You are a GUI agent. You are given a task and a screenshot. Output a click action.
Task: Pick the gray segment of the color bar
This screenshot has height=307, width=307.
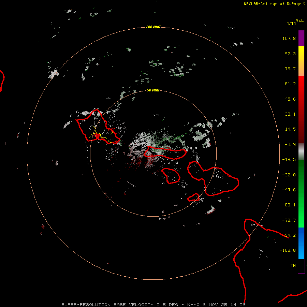pyautogui.click(x=301, y=152)
